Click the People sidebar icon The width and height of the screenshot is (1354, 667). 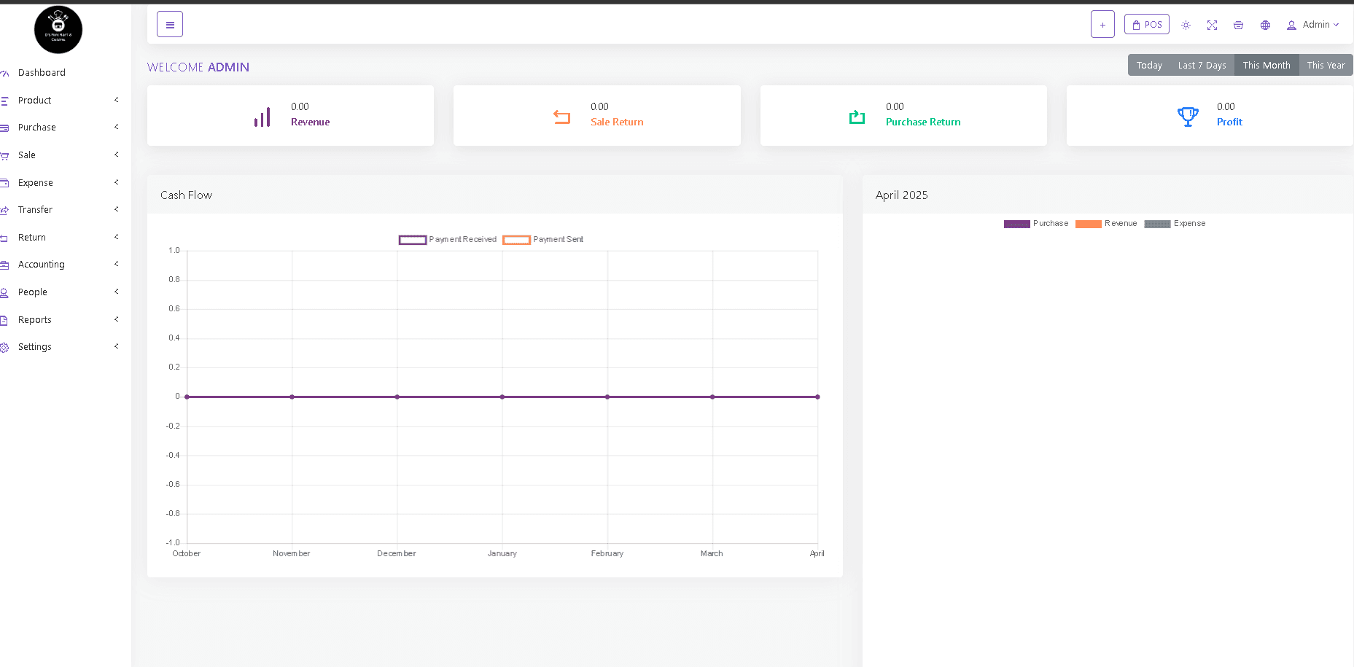click(x=4, y=292)
